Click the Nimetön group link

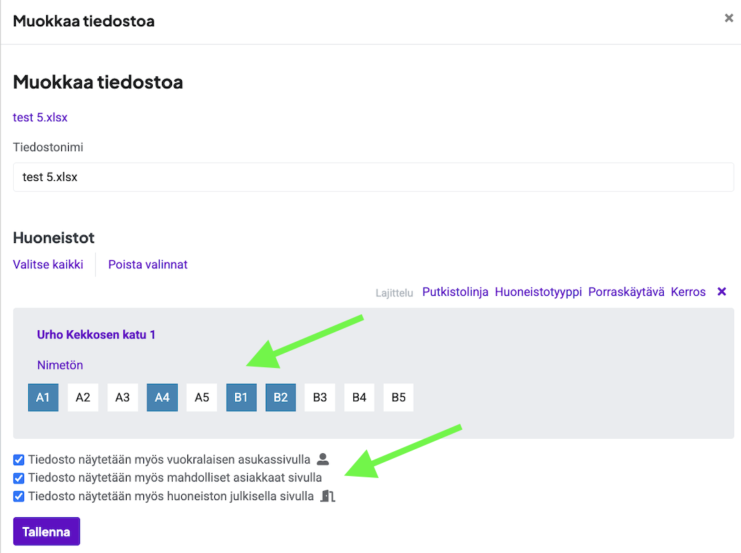[60, 365]
